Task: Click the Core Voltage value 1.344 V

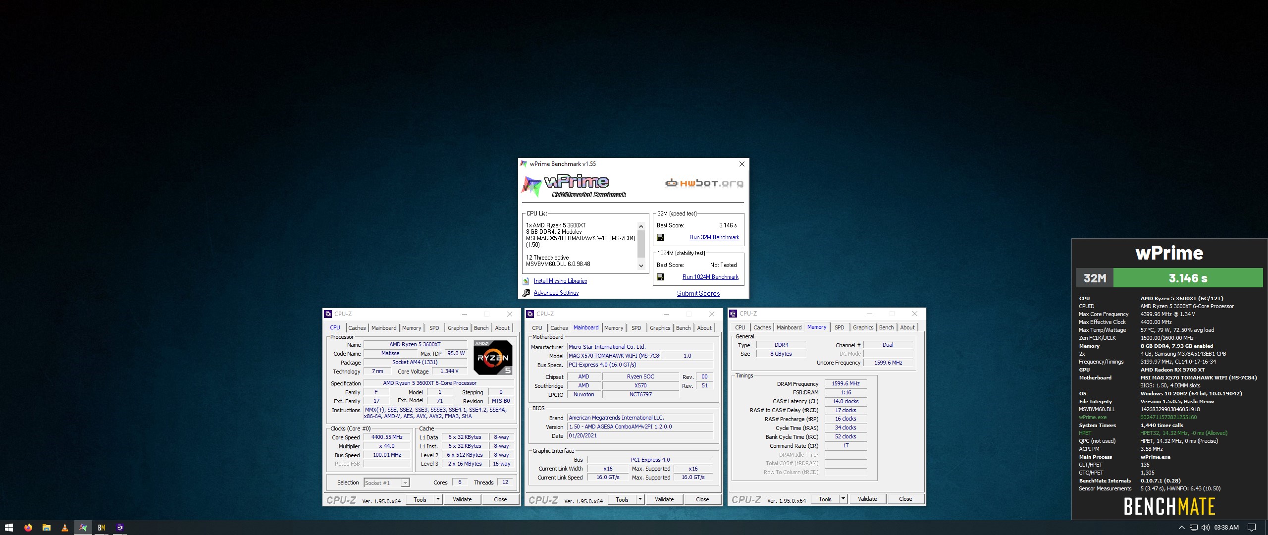Action: (449, 371)
